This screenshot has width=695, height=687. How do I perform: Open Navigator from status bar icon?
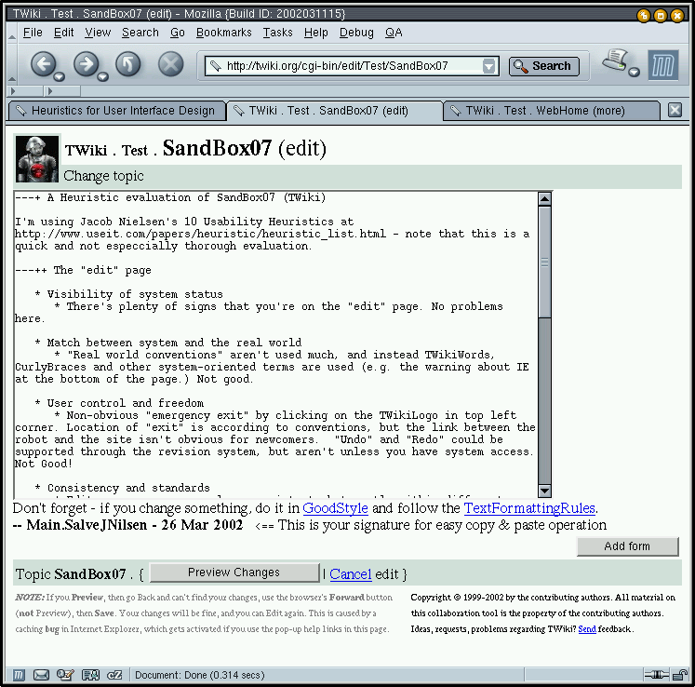pos(19,675)
